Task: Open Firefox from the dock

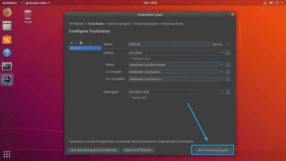Action: [x=7, y=12]
